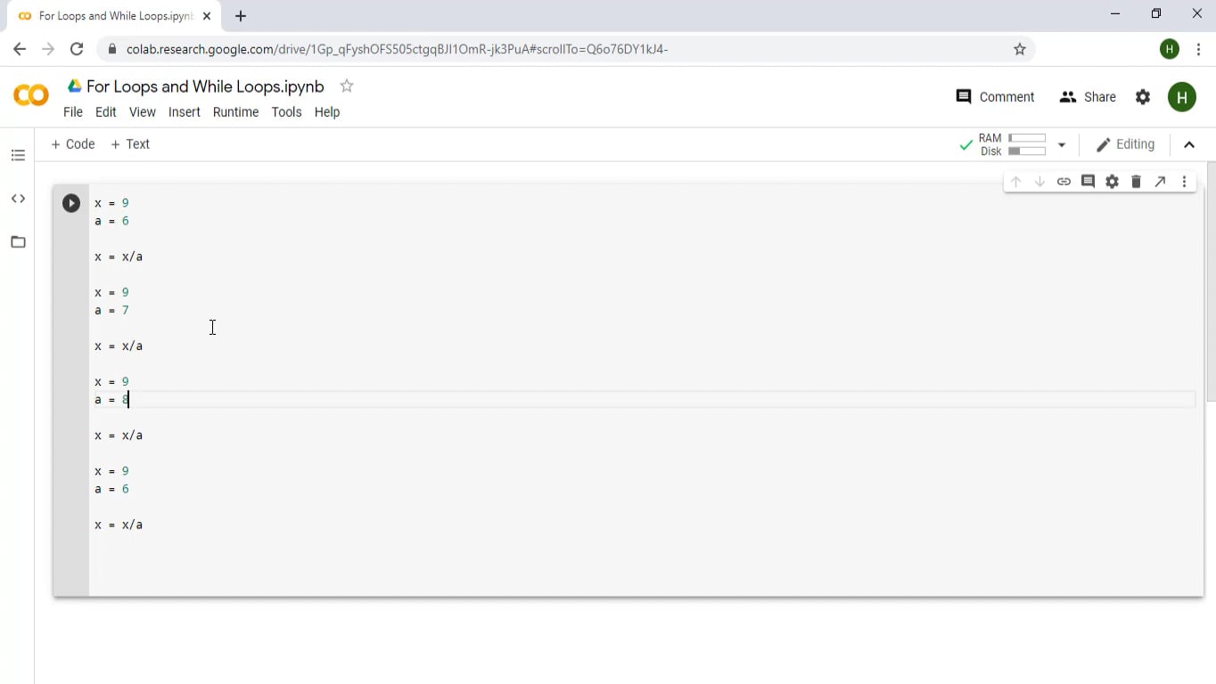Add a new Code cell
This screenshot has height=684, width=1216.
click(x=73, y=144)
